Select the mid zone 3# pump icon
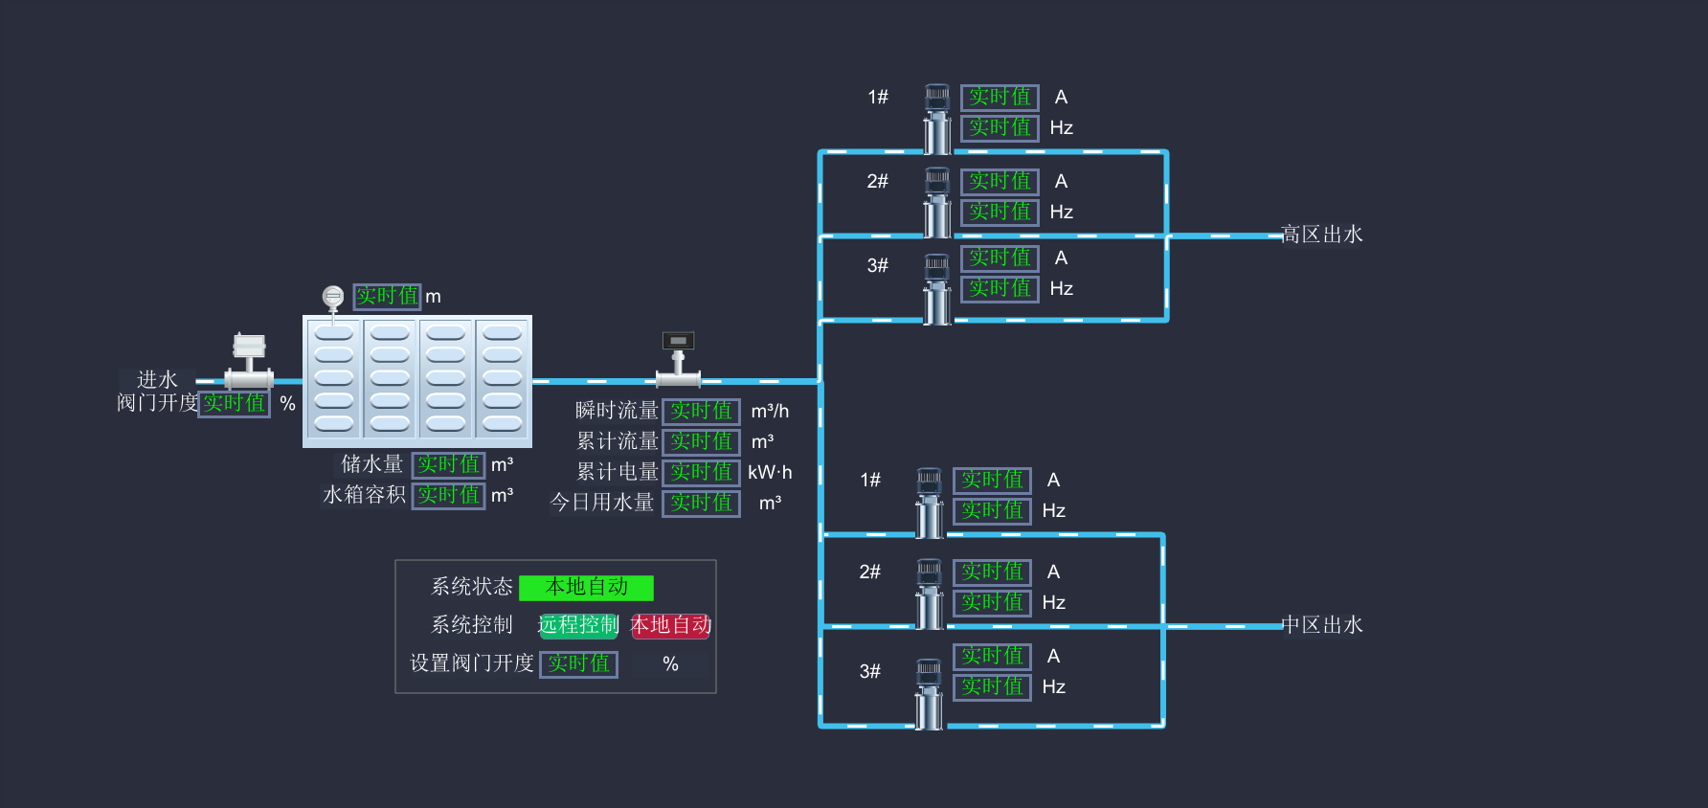Screen dimensions: 1708x808 tap(929, 694)
